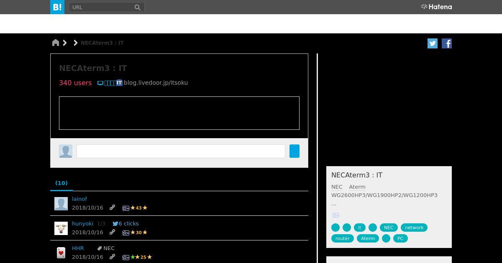Open the Hatena portal link
The image size is (502, 263).
point(436,7)
